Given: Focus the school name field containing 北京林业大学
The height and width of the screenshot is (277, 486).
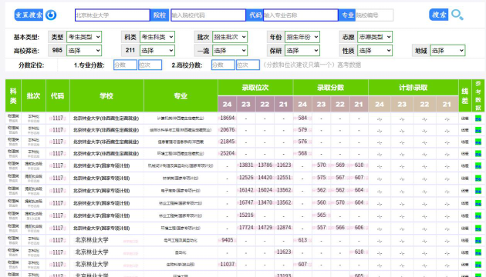Looking at the screenshot, I should click(112, 15).
